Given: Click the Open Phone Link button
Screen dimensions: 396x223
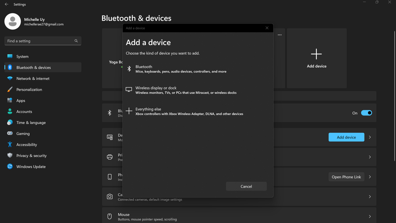Looking at the screenshot, I should [x=346, y=177].
